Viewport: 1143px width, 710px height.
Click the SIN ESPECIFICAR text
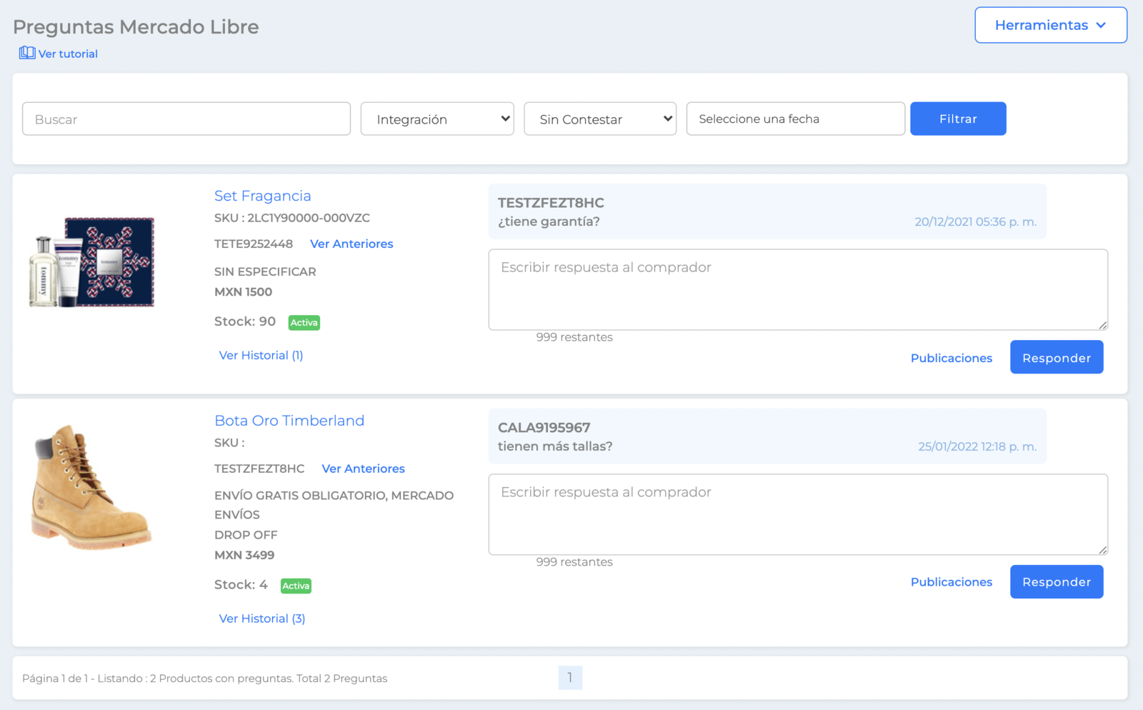(x=265, y=271)
